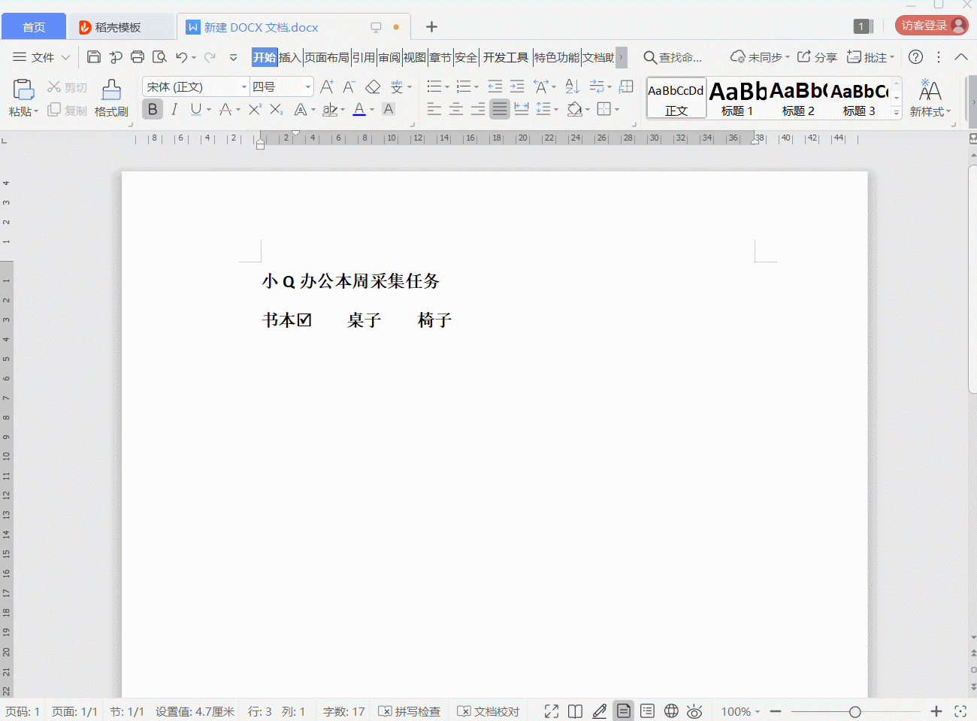Click the 拼写检查 button in status bar

pos(409,710)
